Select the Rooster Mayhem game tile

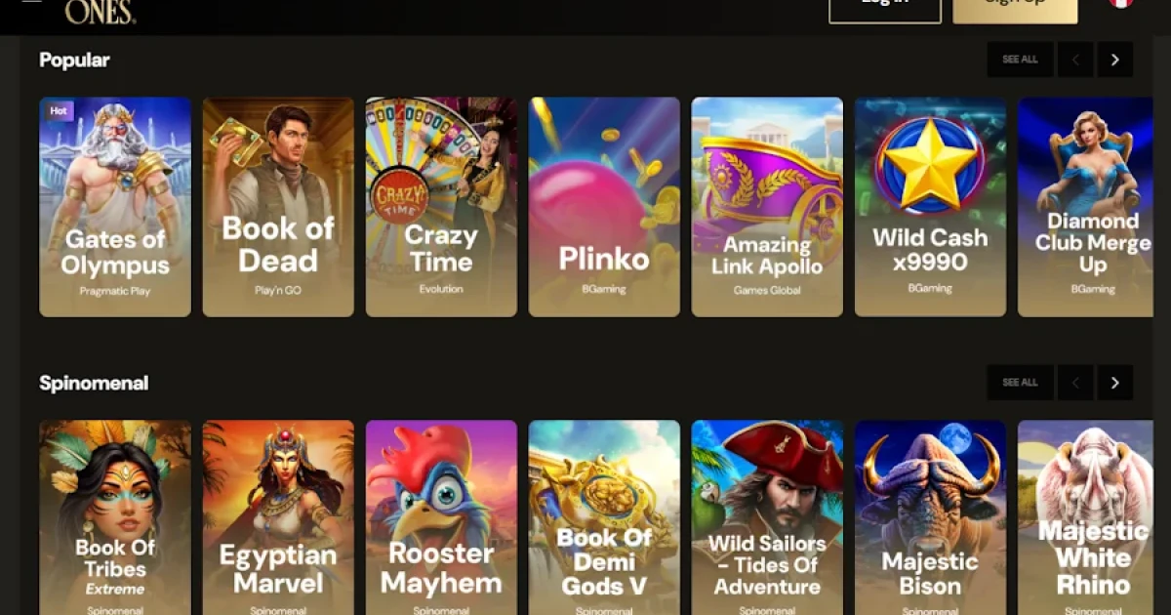pyautogui.click(x=441, y=517)
